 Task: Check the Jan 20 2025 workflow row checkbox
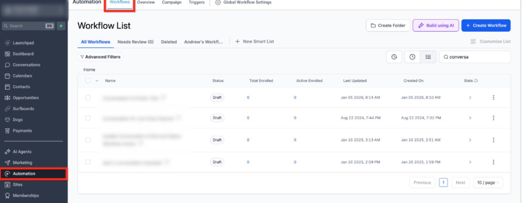click(88, 162)
